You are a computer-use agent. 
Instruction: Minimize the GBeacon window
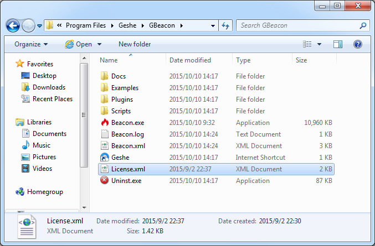click(x=322, y=6)
